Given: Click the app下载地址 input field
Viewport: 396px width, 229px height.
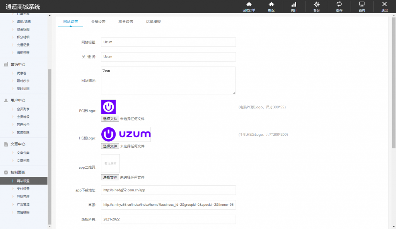Looking at the screenshot, I should click(x=169, y=190).
